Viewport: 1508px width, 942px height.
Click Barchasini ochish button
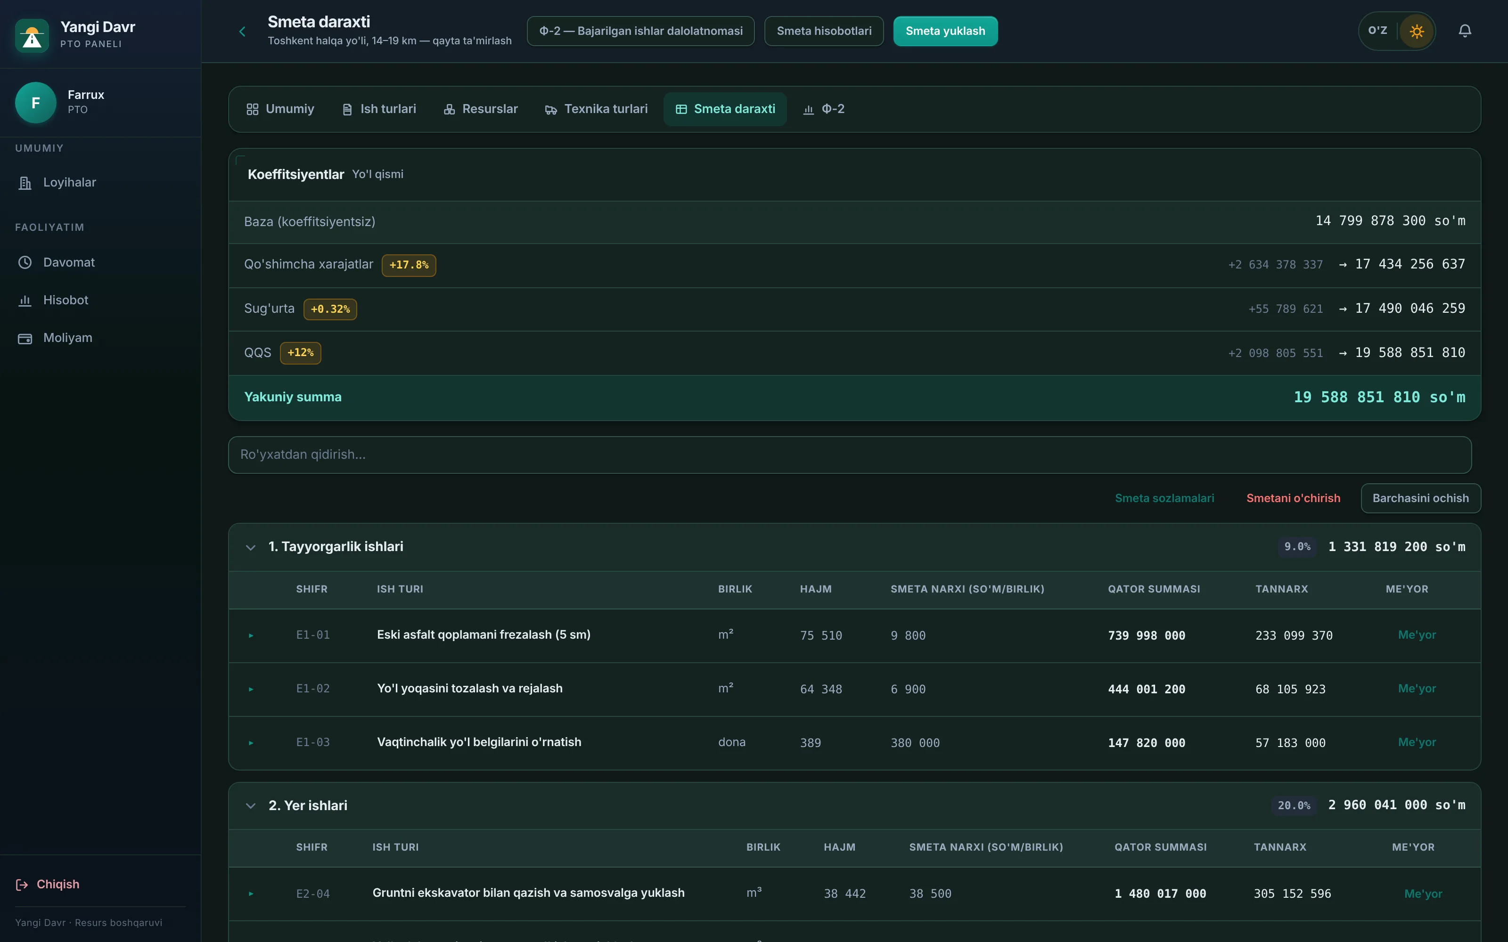(x=1421, y=498)
